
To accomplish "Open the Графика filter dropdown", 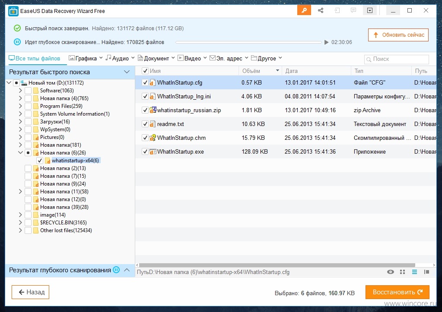I will (101, 58).
